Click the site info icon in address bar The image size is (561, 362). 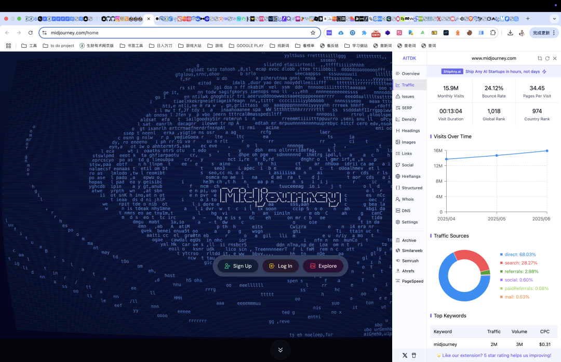44,33
